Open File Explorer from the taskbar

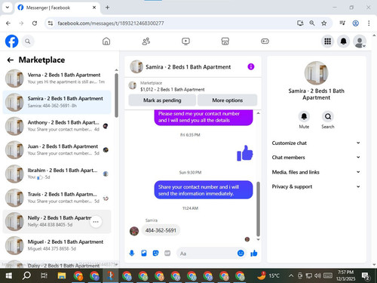tap(61, 275)
